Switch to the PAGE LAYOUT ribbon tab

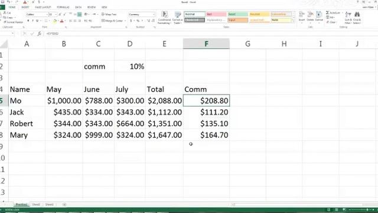tap(43, 7)
